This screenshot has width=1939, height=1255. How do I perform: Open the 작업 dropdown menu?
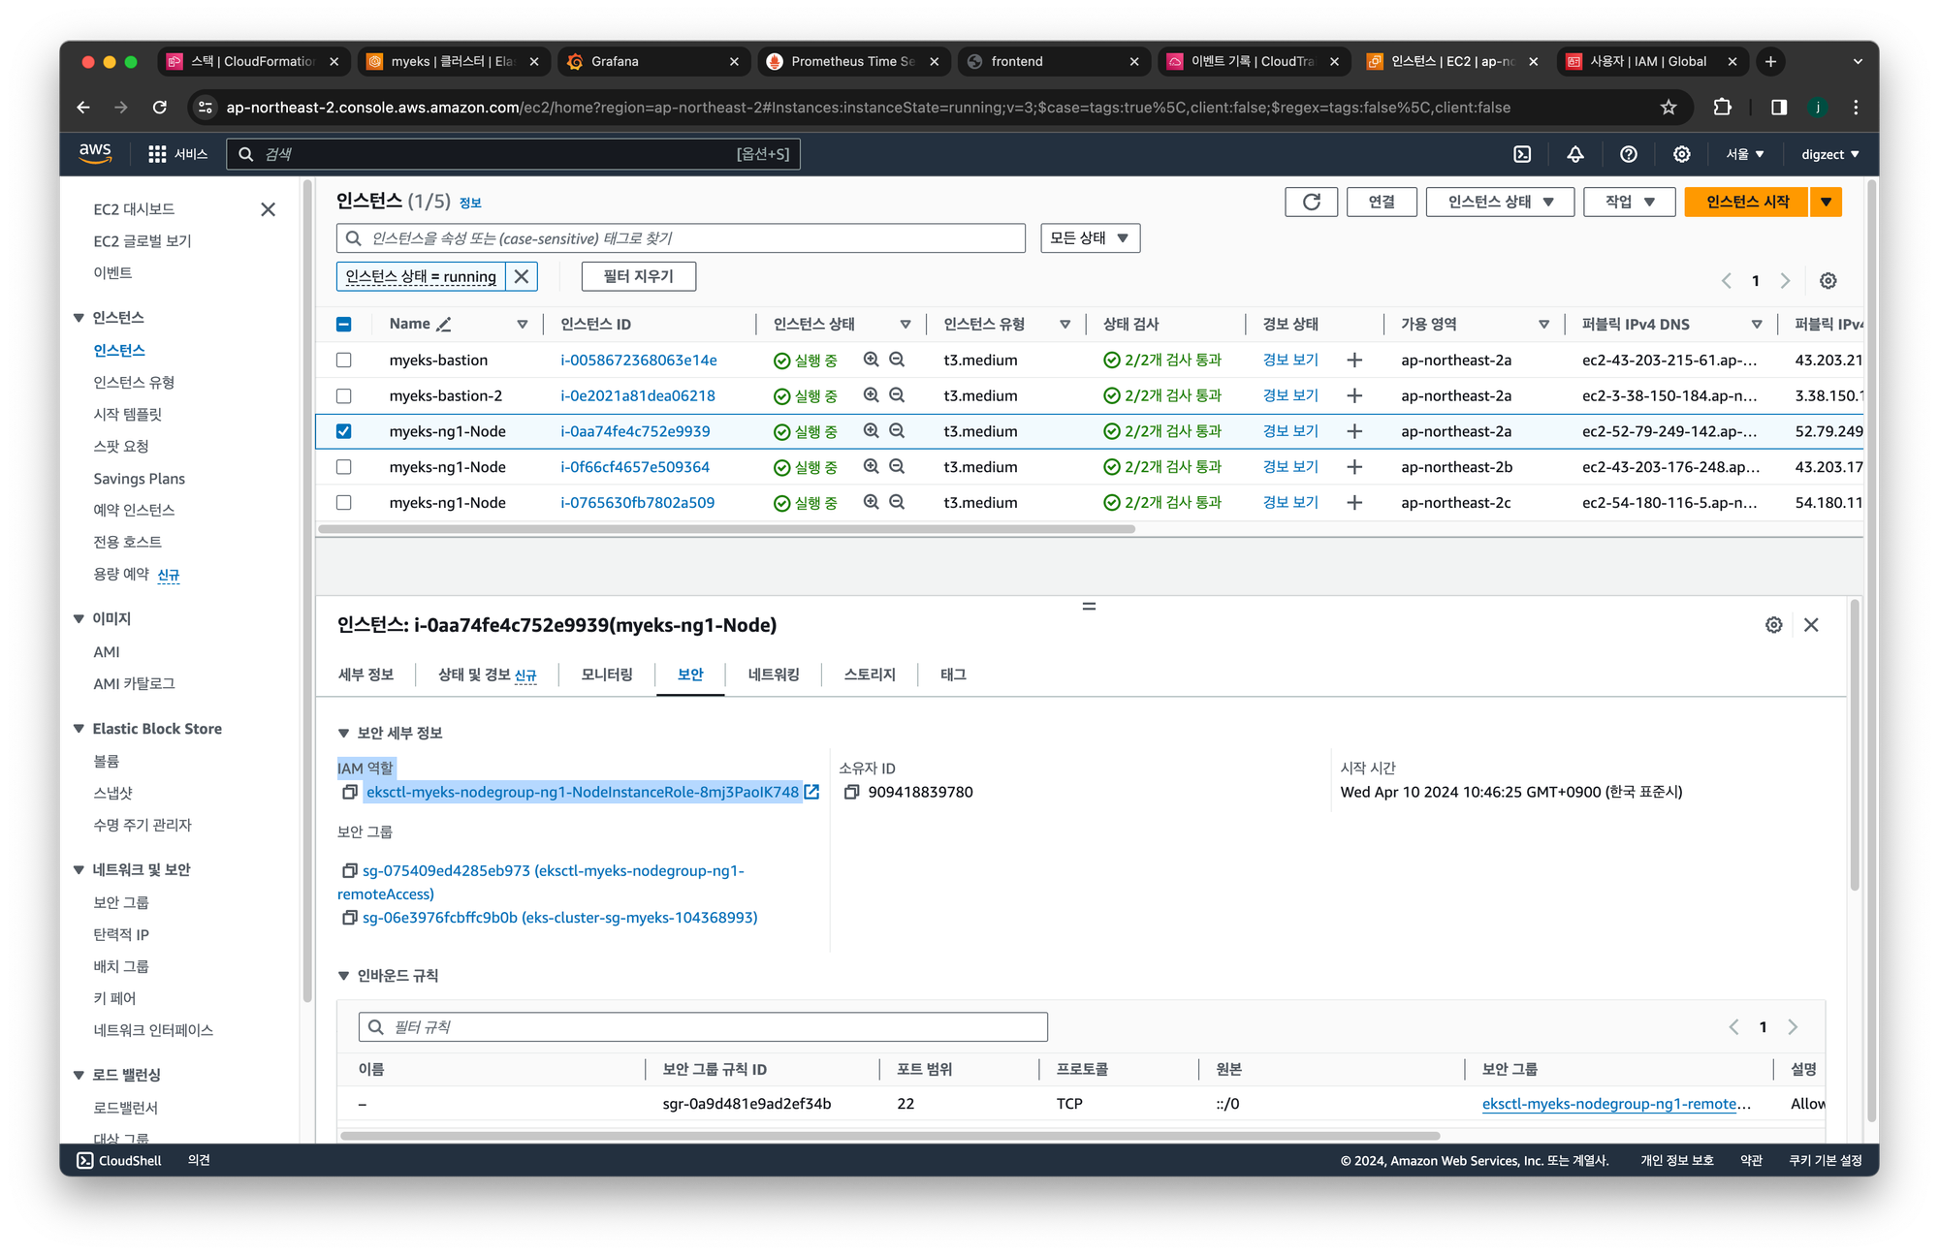1630,202
